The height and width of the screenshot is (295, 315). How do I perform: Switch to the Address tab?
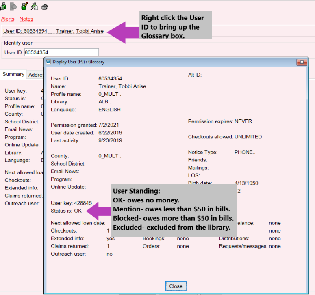pos(36,75)
